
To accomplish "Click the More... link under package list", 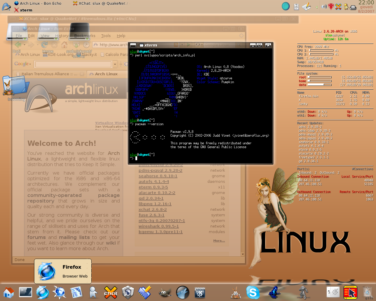I will click(x=219, y=240).
